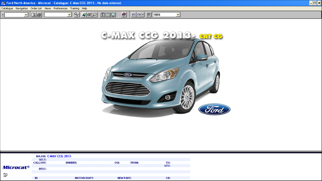Open the Preferences menu

61,8
